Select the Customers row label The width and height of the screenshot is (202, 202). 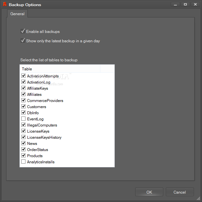click(x=36, y=107)
